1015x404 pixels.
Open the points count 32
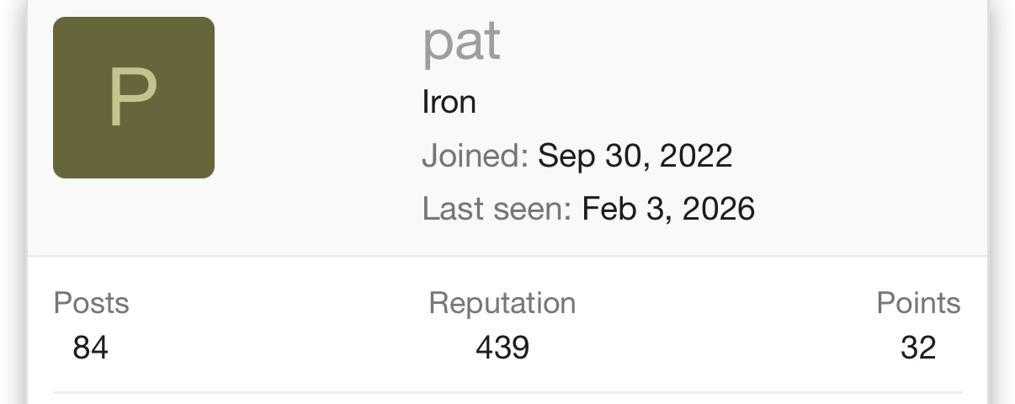click(x=918, y=348)
